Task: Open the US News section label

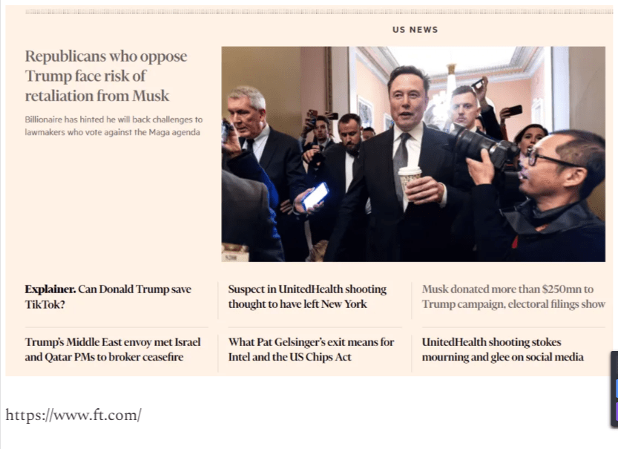Action: 415,30
